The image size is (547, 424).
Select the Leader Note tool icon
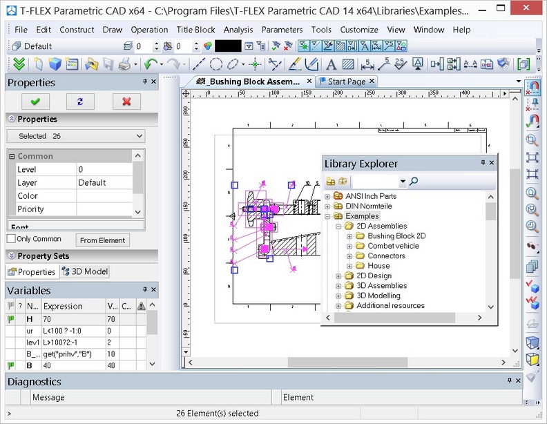[x=384, y=64]
